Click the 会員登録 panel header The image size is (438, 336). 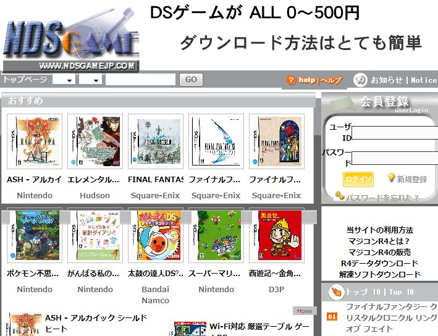pyautogui.click(x=384, y=101)
